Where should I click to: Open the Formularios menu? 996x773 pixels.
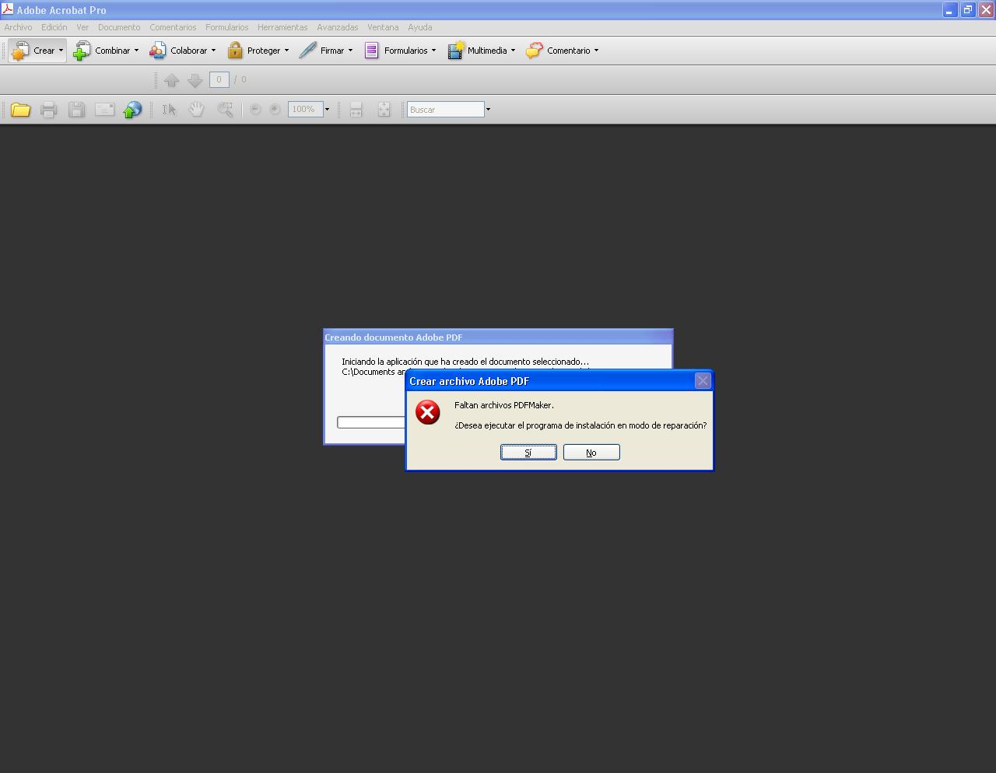click(227, 27)
